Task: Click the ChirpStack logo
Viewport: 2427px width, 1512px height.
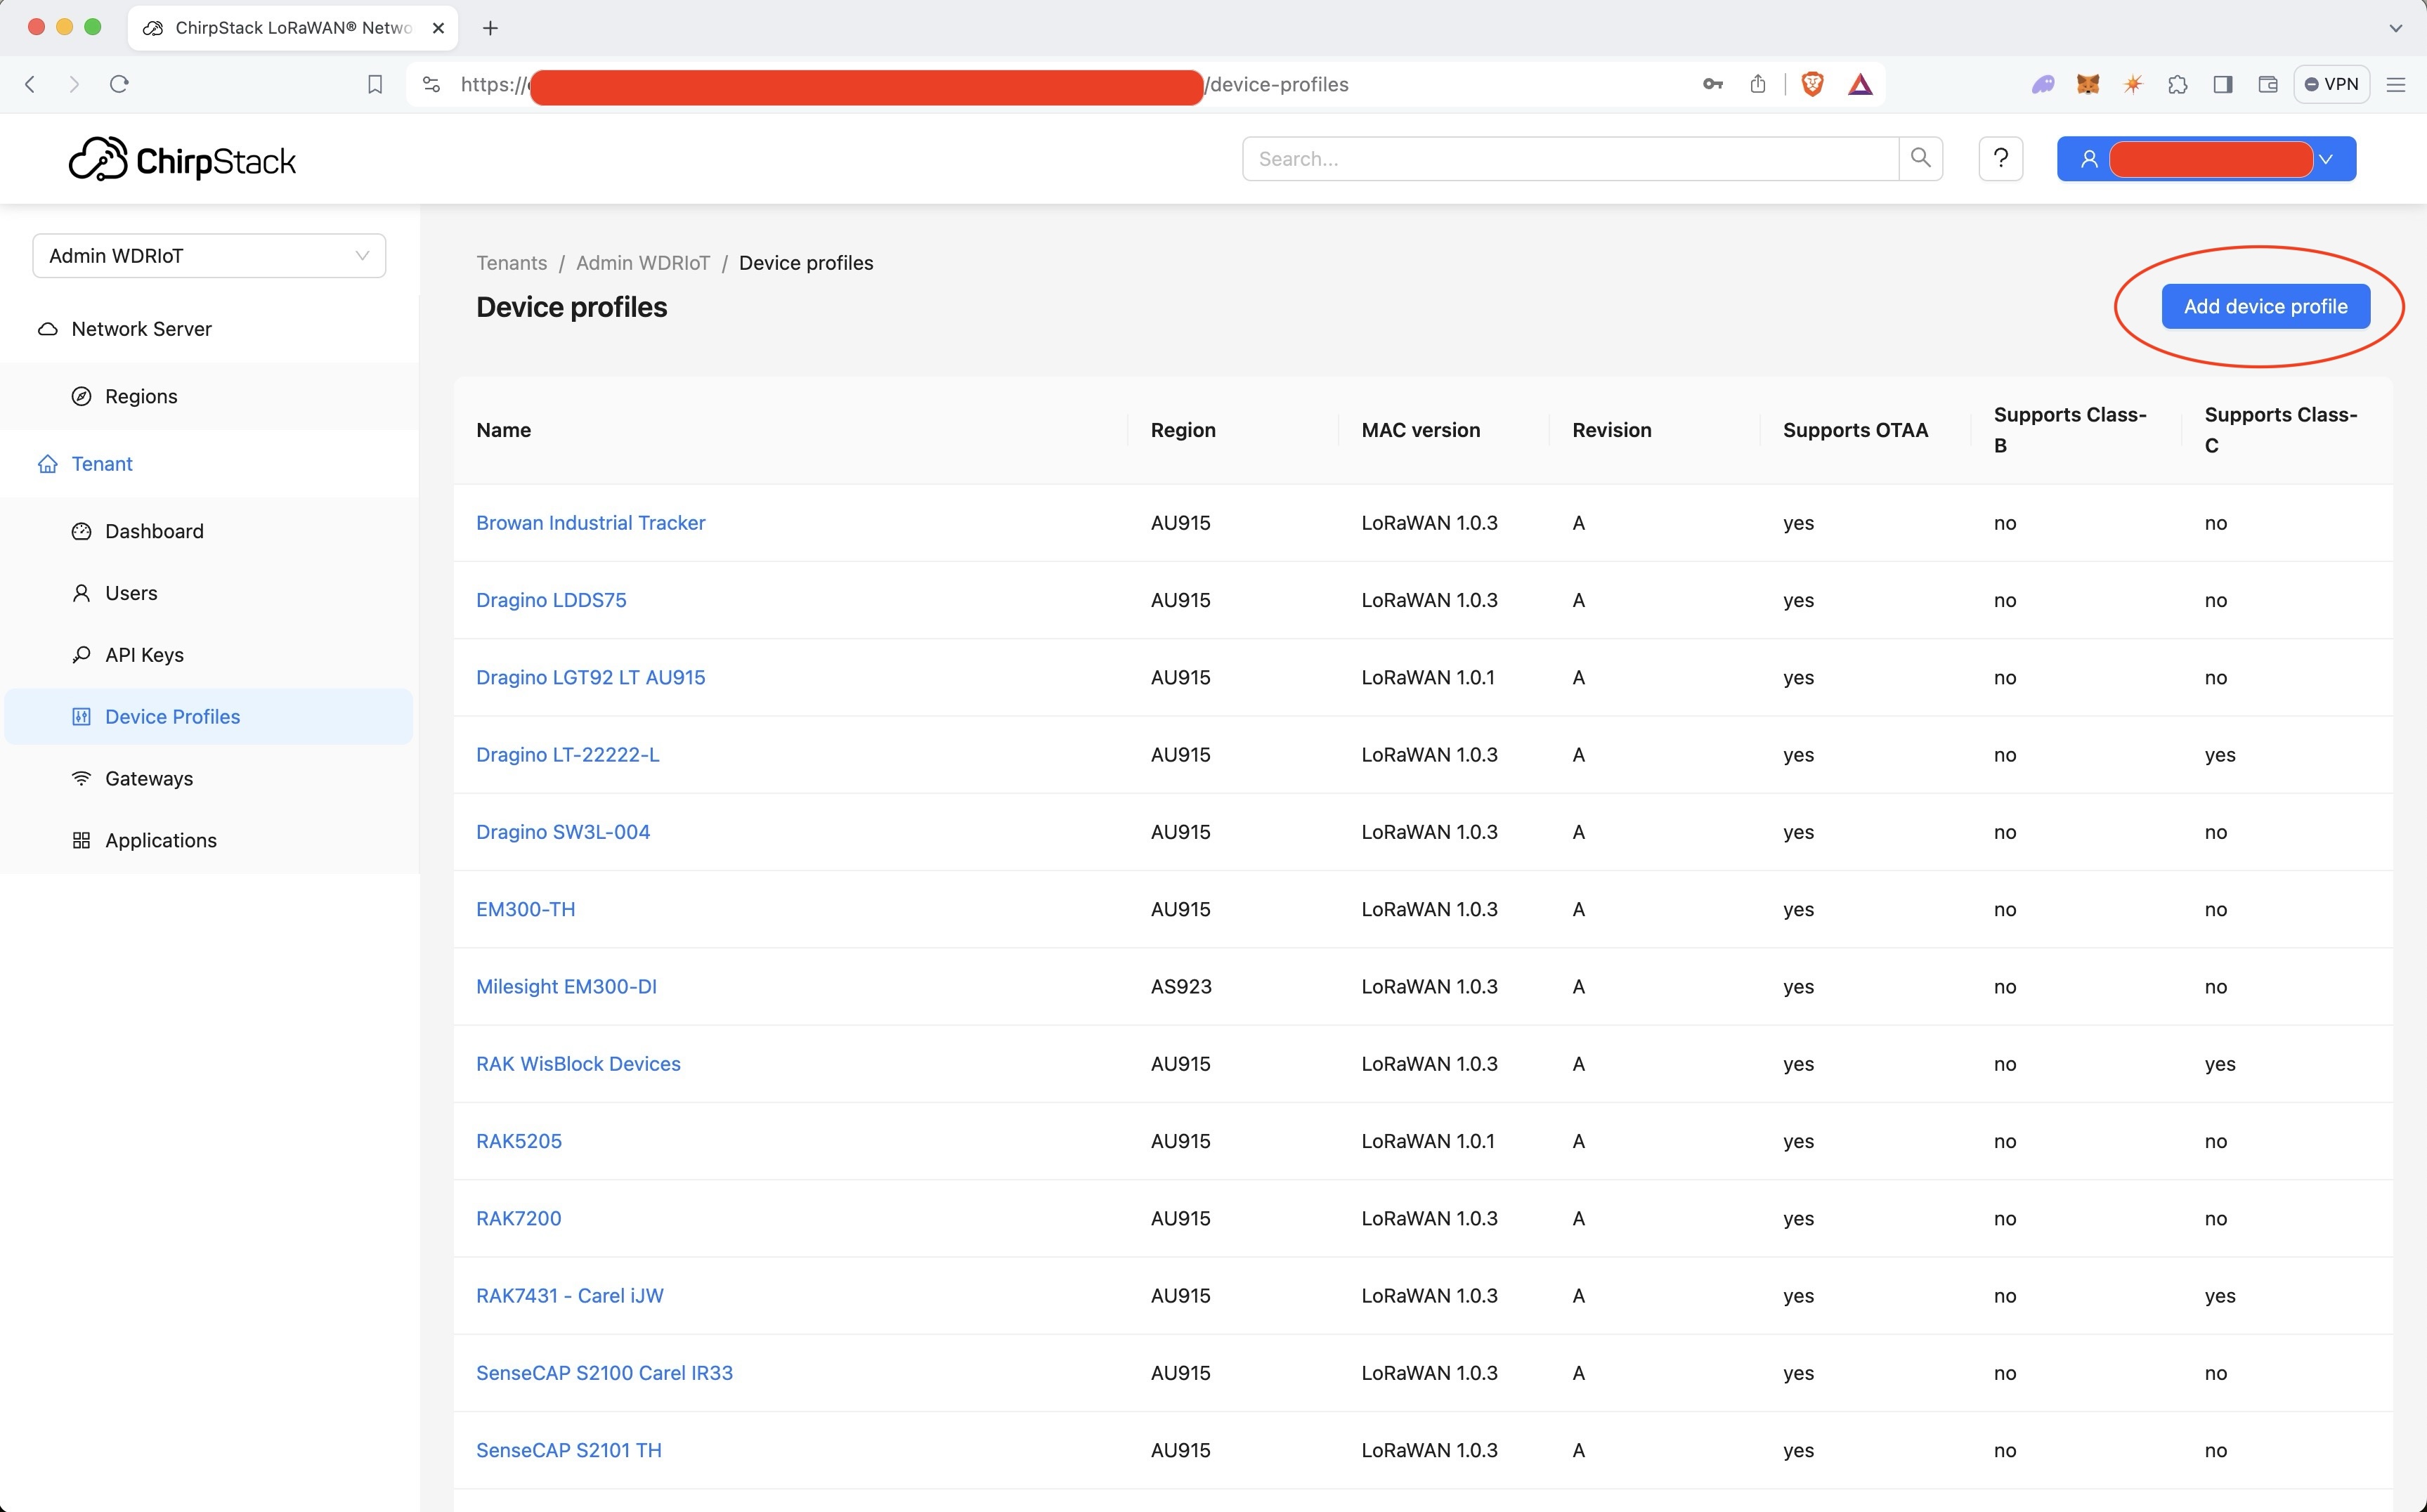Action: pyautogui.click(x=182, y=160)
